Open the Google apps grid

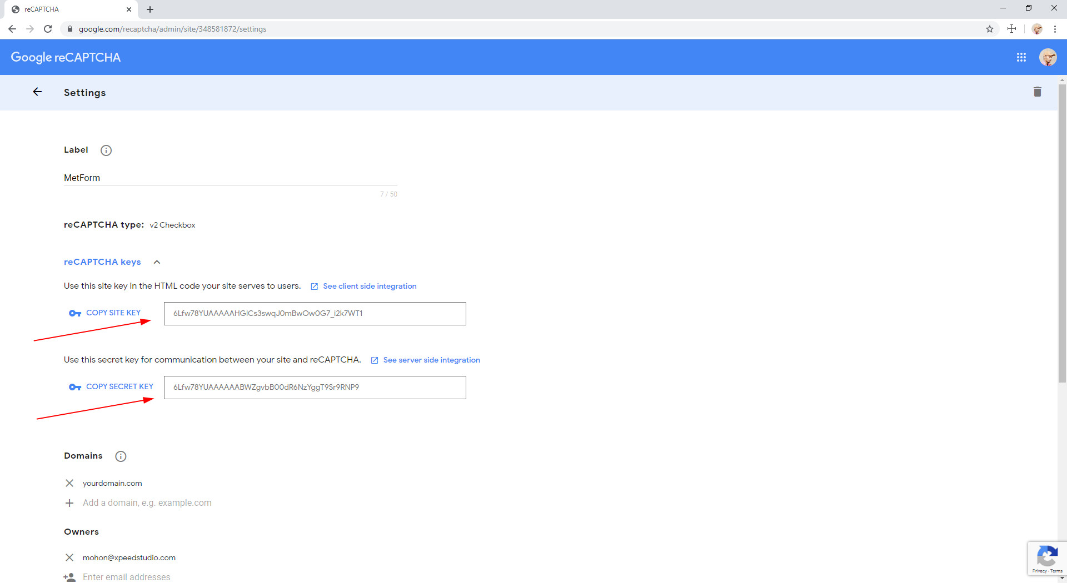click(x=1021, y=57)
